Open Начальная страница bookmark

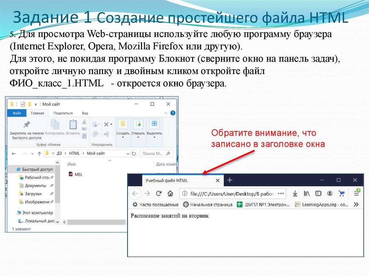coord(208,204)
